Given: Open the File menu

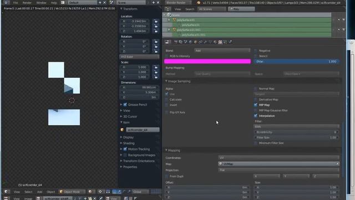Looking at the screenshot, I should click(x=16, y=3).
